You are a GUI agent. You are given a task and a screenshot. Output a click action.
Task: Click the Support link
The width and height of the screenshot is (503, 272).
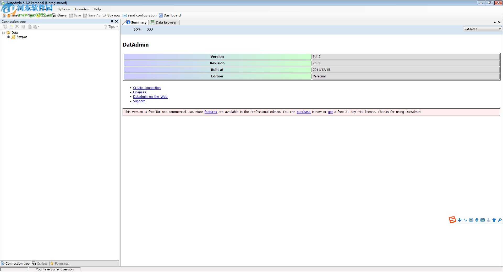139,101
